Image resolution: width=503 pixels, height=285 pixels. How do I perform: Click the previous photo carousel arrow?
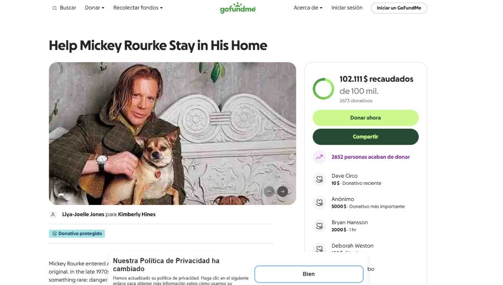click(270, 191)
